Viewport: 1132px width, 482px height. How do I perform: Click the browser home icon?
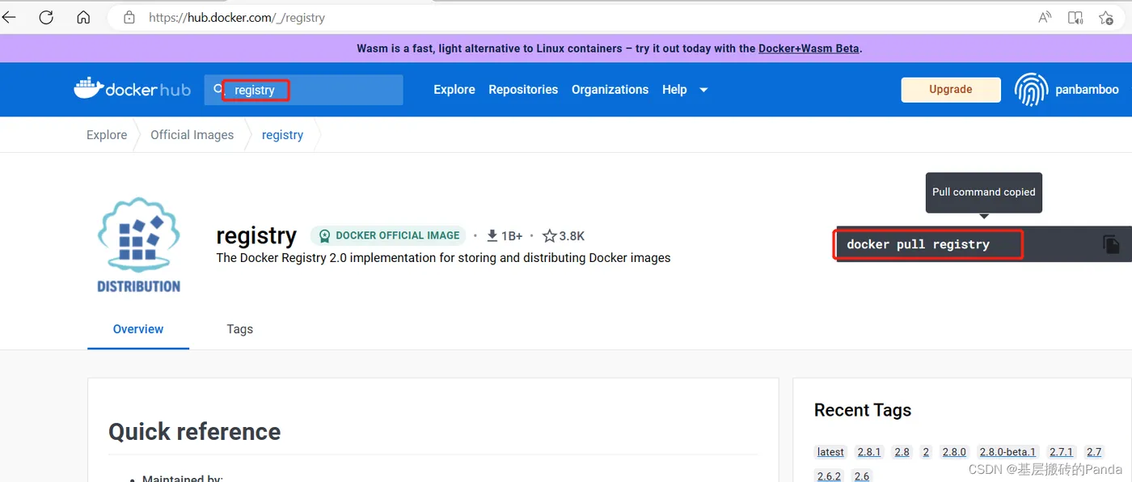[x=83, y=17]
